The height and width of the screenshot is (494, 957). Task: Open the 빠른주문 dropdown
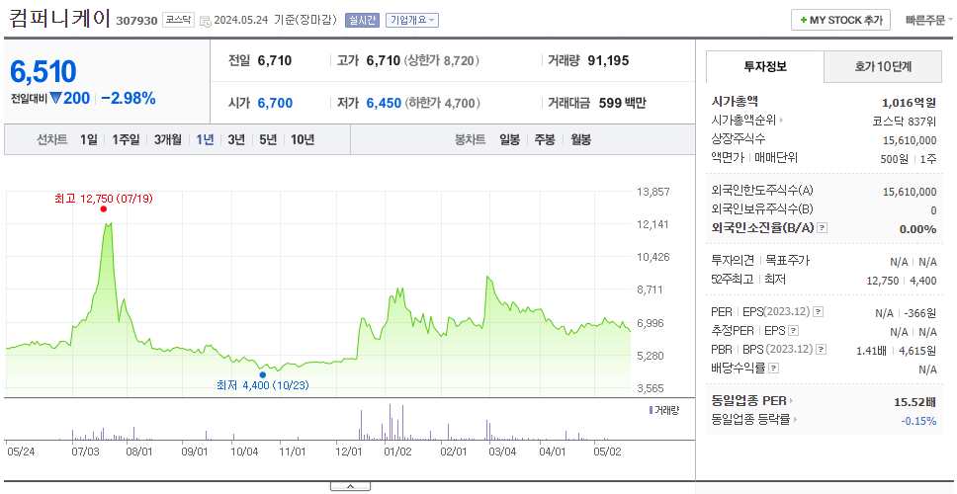pos(929,20)
